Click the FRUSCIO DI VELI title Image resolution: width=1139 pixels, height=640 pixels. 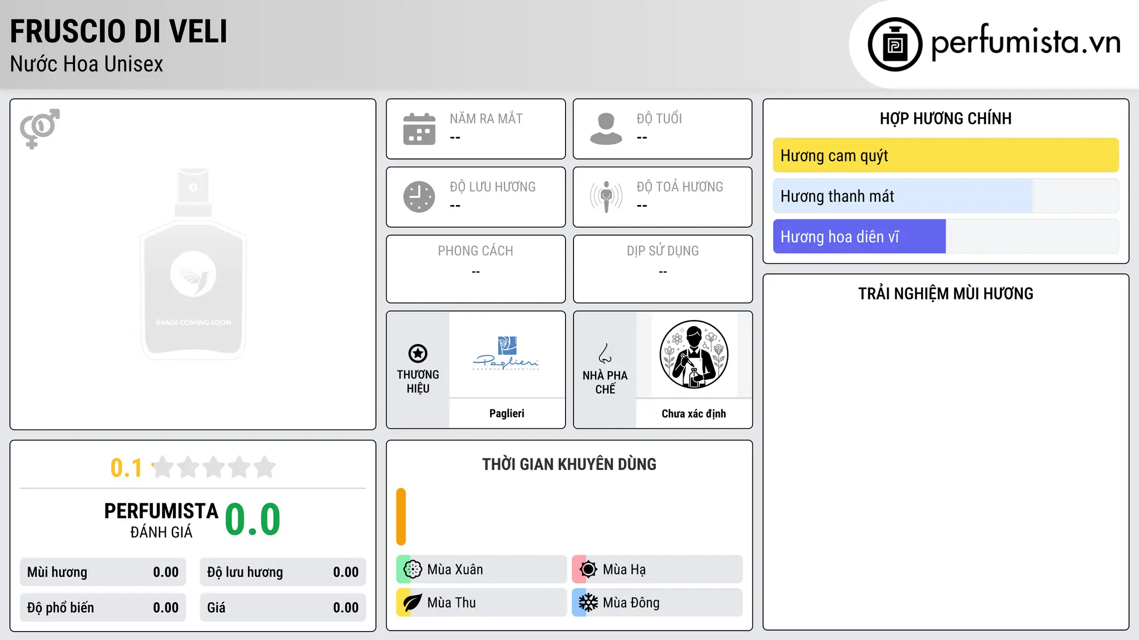coord(118,32)
